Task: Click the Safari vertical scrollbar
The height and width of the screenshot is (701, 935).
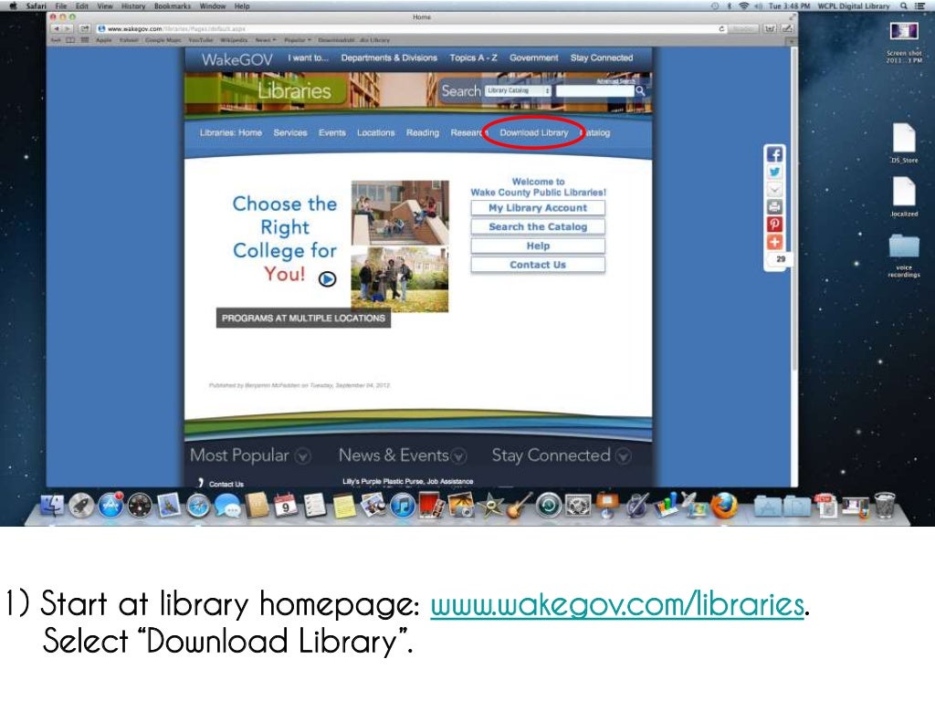Action: click(x=793, y=209)
